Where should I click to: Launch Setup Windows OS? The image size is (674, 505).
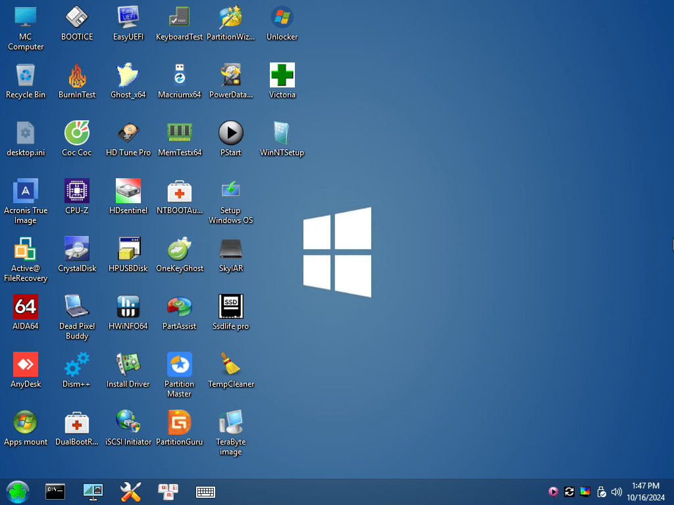[x=231, y=201]
